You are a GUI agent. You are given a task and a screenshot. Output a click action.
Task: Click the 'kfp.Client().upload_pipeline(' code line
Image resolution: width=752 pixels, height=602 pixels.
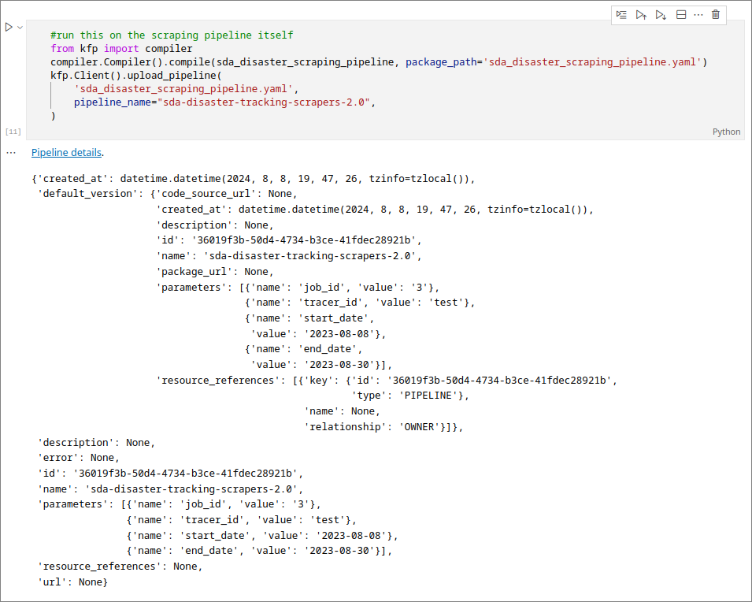point(136,76)
